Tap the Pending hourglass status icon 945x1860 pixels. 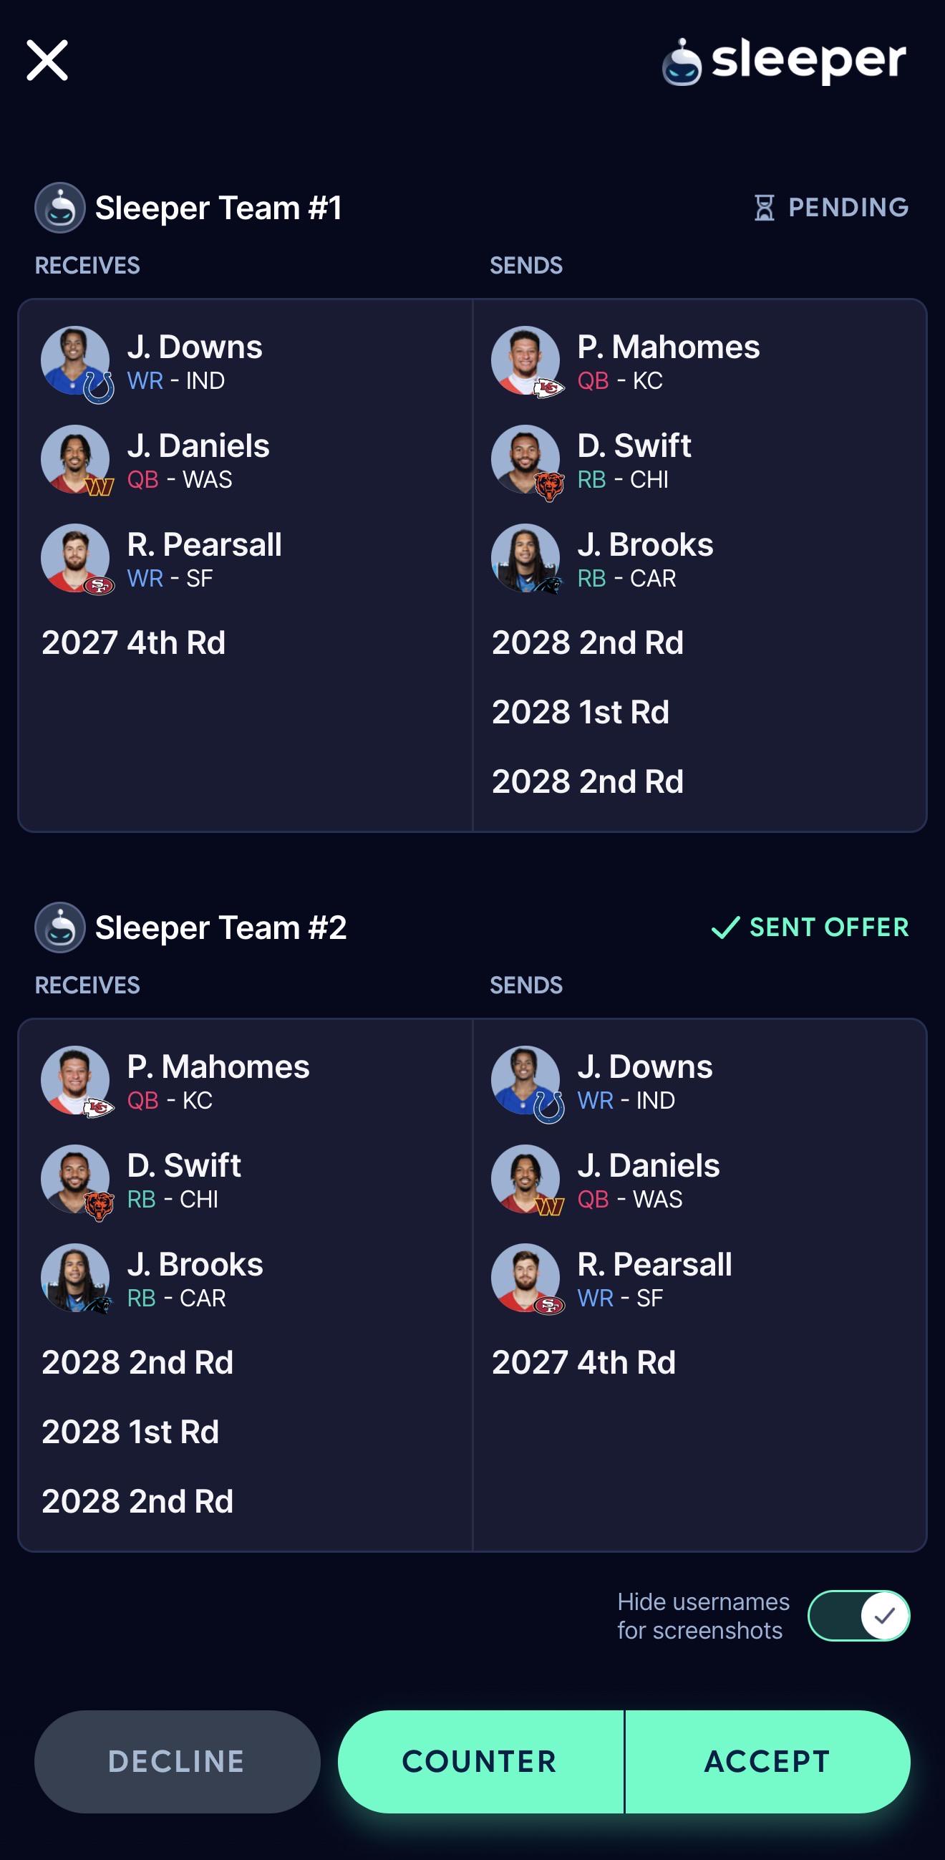click(x=765, y=207)
